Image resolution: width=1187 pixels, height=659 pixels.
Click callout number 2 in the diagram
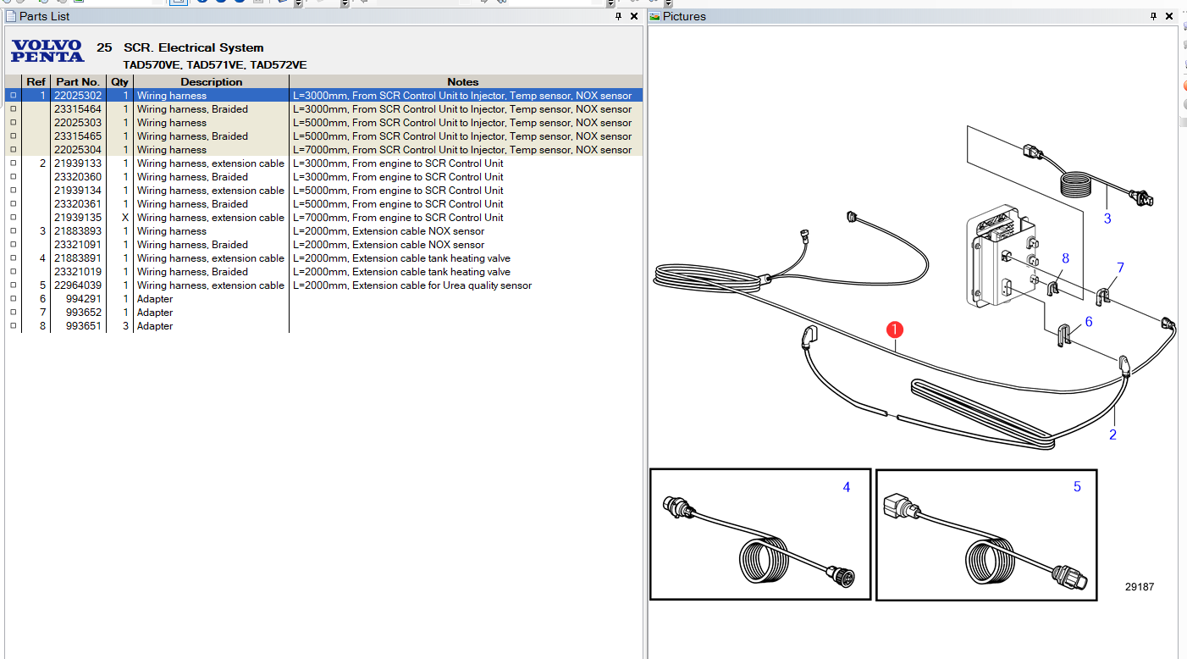[1112, 435]
